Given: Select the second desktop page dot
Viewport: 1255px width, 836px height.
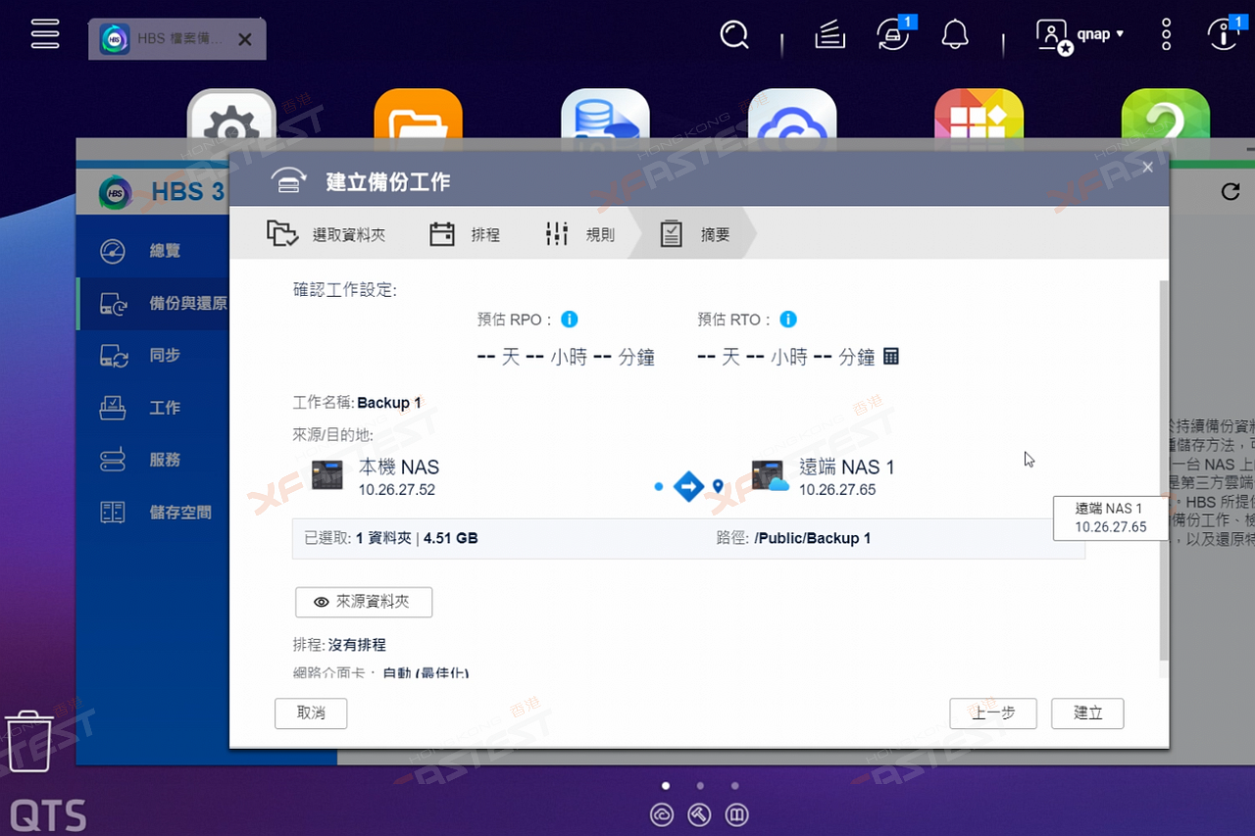Looking at the screenshot, I should (700, 785).
